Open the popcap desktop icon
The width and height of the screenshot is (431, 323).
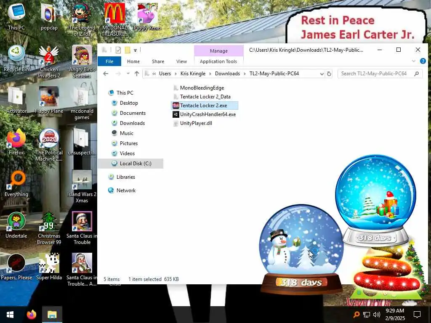click(x=49, y=16)
